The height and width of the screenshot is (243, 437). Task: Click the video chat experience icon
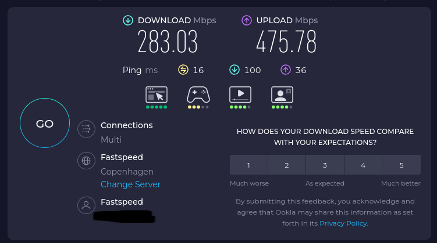tap(282, 95)
